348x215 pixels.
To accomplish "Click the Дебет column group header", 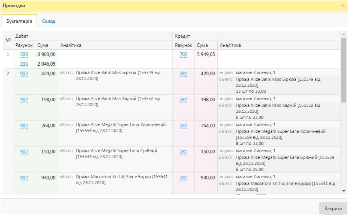I will coord(93,36).
